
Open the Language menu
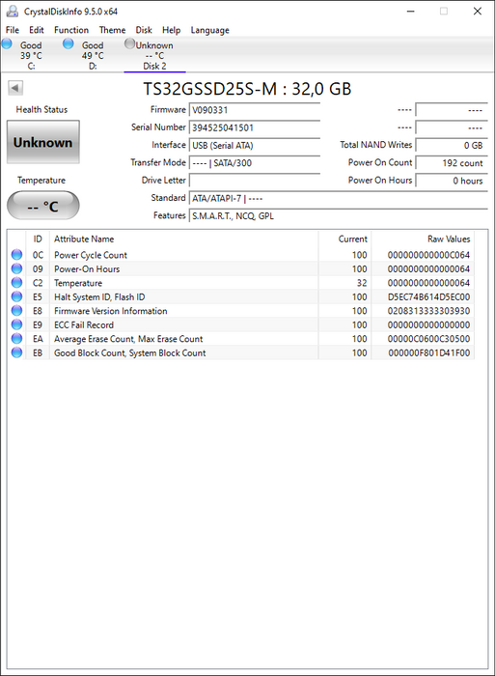pyautogui.click(x=209, y=30)
